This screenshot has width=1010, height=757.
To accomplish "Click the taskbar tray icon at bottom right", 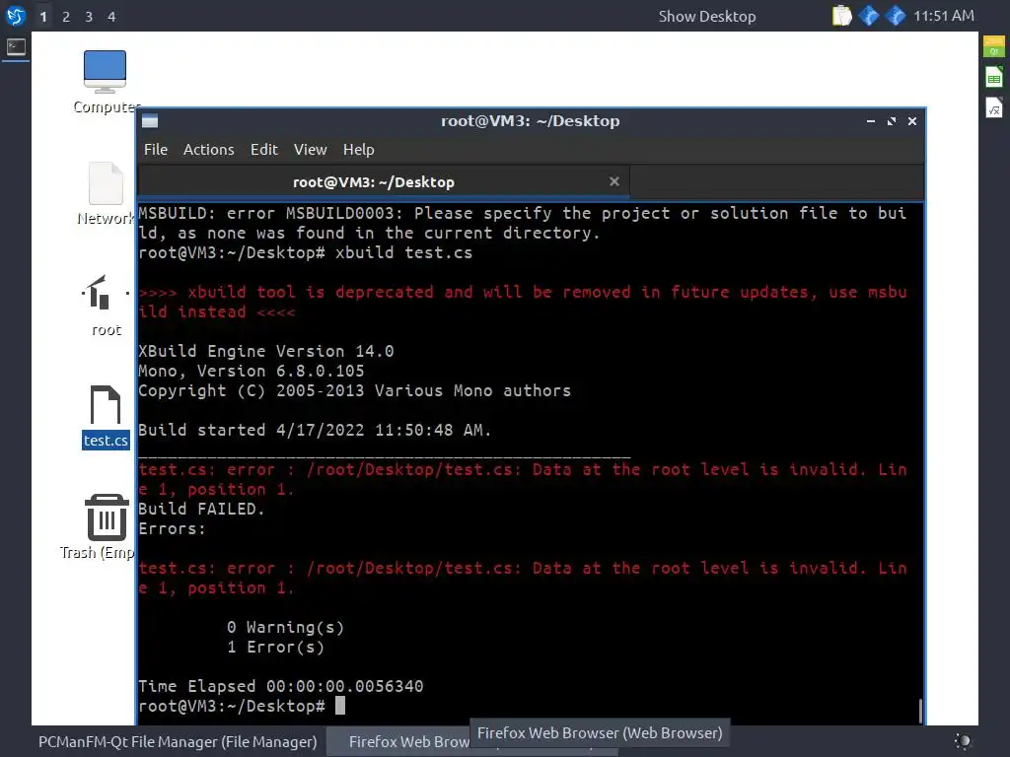I will 963,741.
